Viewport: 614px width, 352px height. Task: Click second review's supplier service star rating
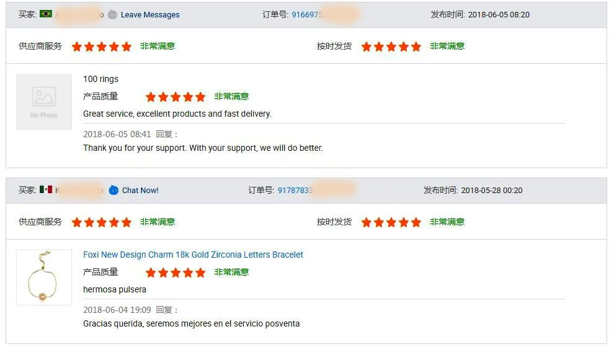(102, 222)
